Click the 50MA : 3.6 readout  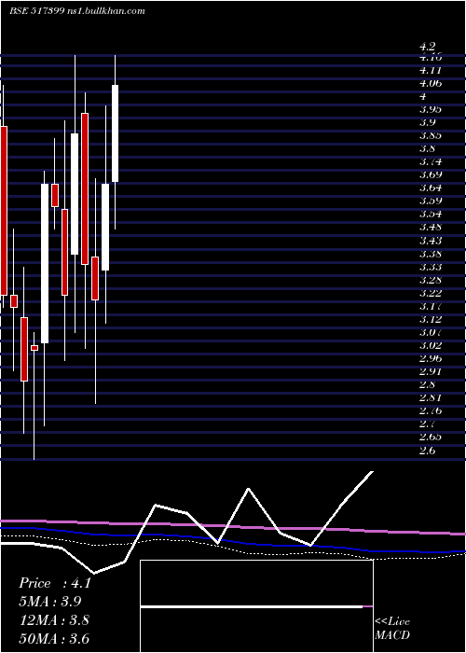[54, 638]
